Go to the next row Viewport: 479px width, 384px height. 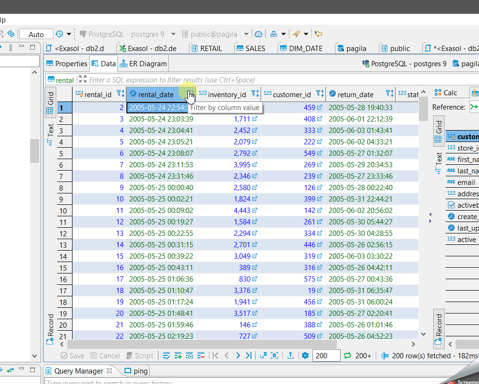tap(238, 355)
